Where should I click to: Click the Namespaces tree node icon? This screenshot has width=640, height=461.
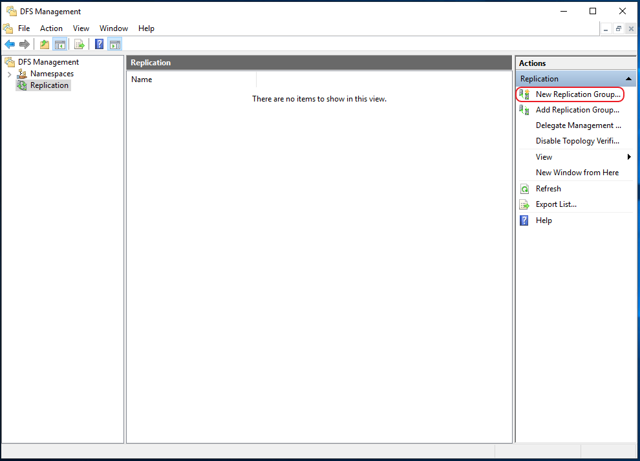(22, 74)
